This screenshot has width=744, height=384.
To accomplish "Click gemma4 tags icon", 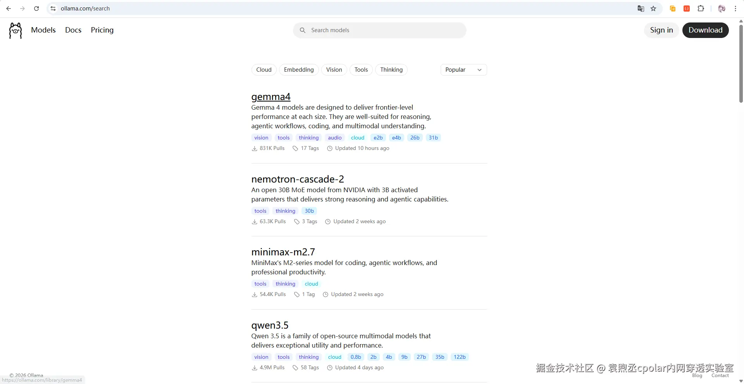I will [295, 148].
